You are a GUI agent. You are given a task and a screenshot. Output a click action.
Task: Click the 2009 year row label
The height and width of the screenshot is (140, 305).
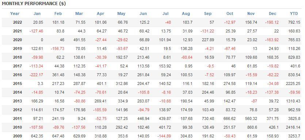coord(18,136)
